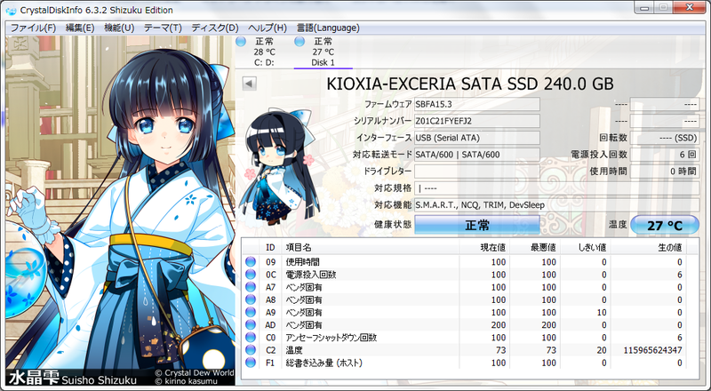The height and width of the screenshot is (391, 711).
Task: Click the status icon for ID A9 row
Action: click(251, 312)
